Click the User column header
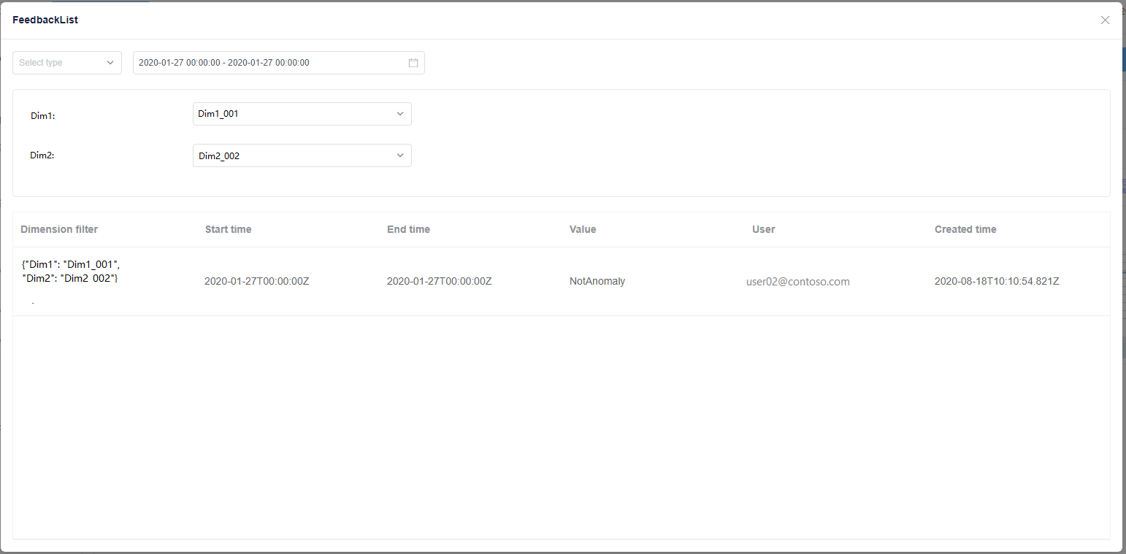 [763, 229]
